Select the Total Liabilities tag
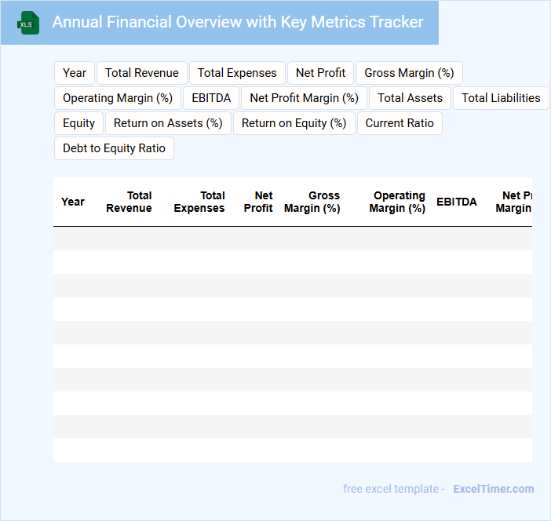551x521 pixels. pos(501,98)
